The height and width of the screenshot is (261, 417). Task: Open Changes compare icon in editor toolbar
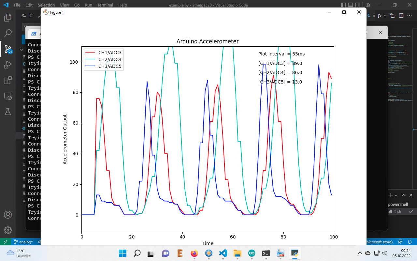coord(393,16)
